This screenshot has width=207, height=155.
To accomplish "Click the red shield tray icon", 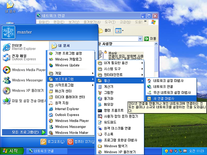I will point(171,151).
